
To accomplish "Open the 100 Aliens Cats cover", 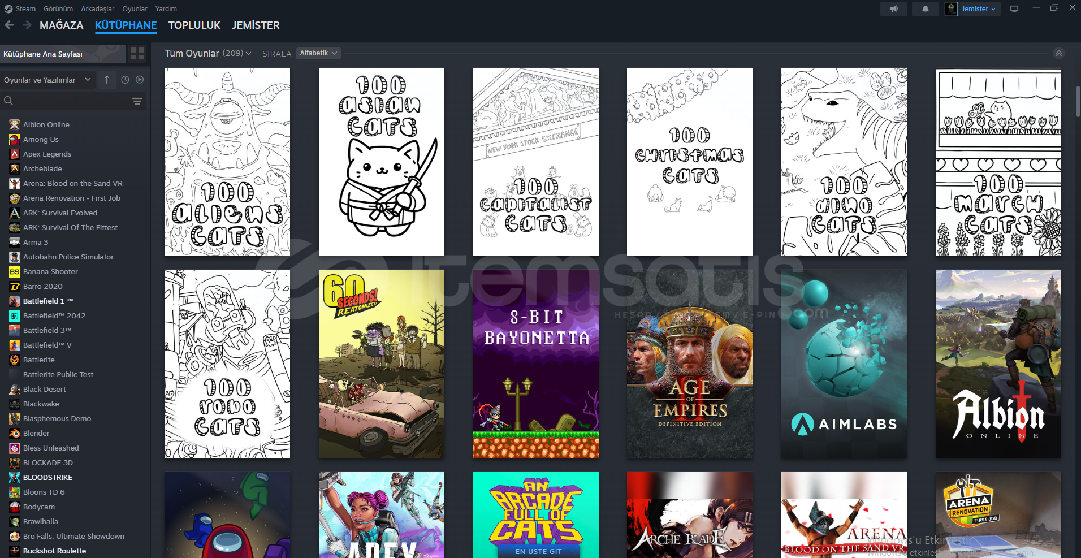I will (227, 162).
